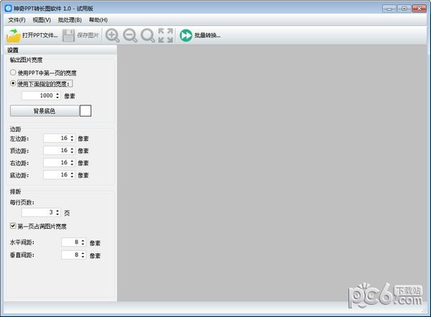Click the horizontal spacing input field
This screenshot has width=431, height=317.
[69, 242]
